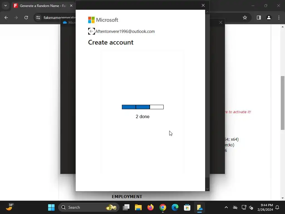Close the OneDrive window behind the dialog
Image resolution: width=285 pixels, height=214 pixels.
tap(221, 22)
